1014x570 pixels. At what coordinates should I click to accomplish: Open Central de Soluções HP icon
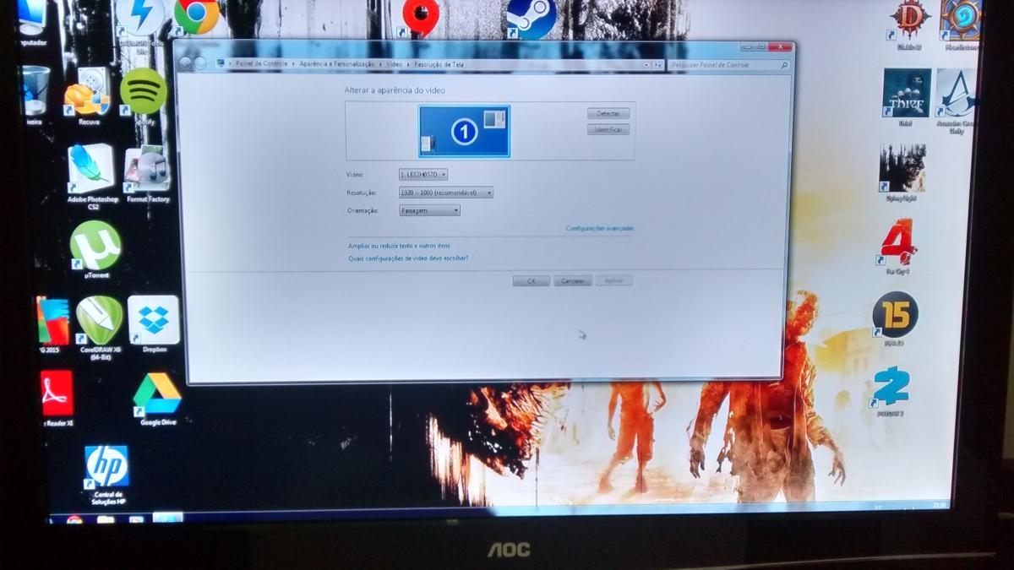pyautogui.click(x=106, y=473)
